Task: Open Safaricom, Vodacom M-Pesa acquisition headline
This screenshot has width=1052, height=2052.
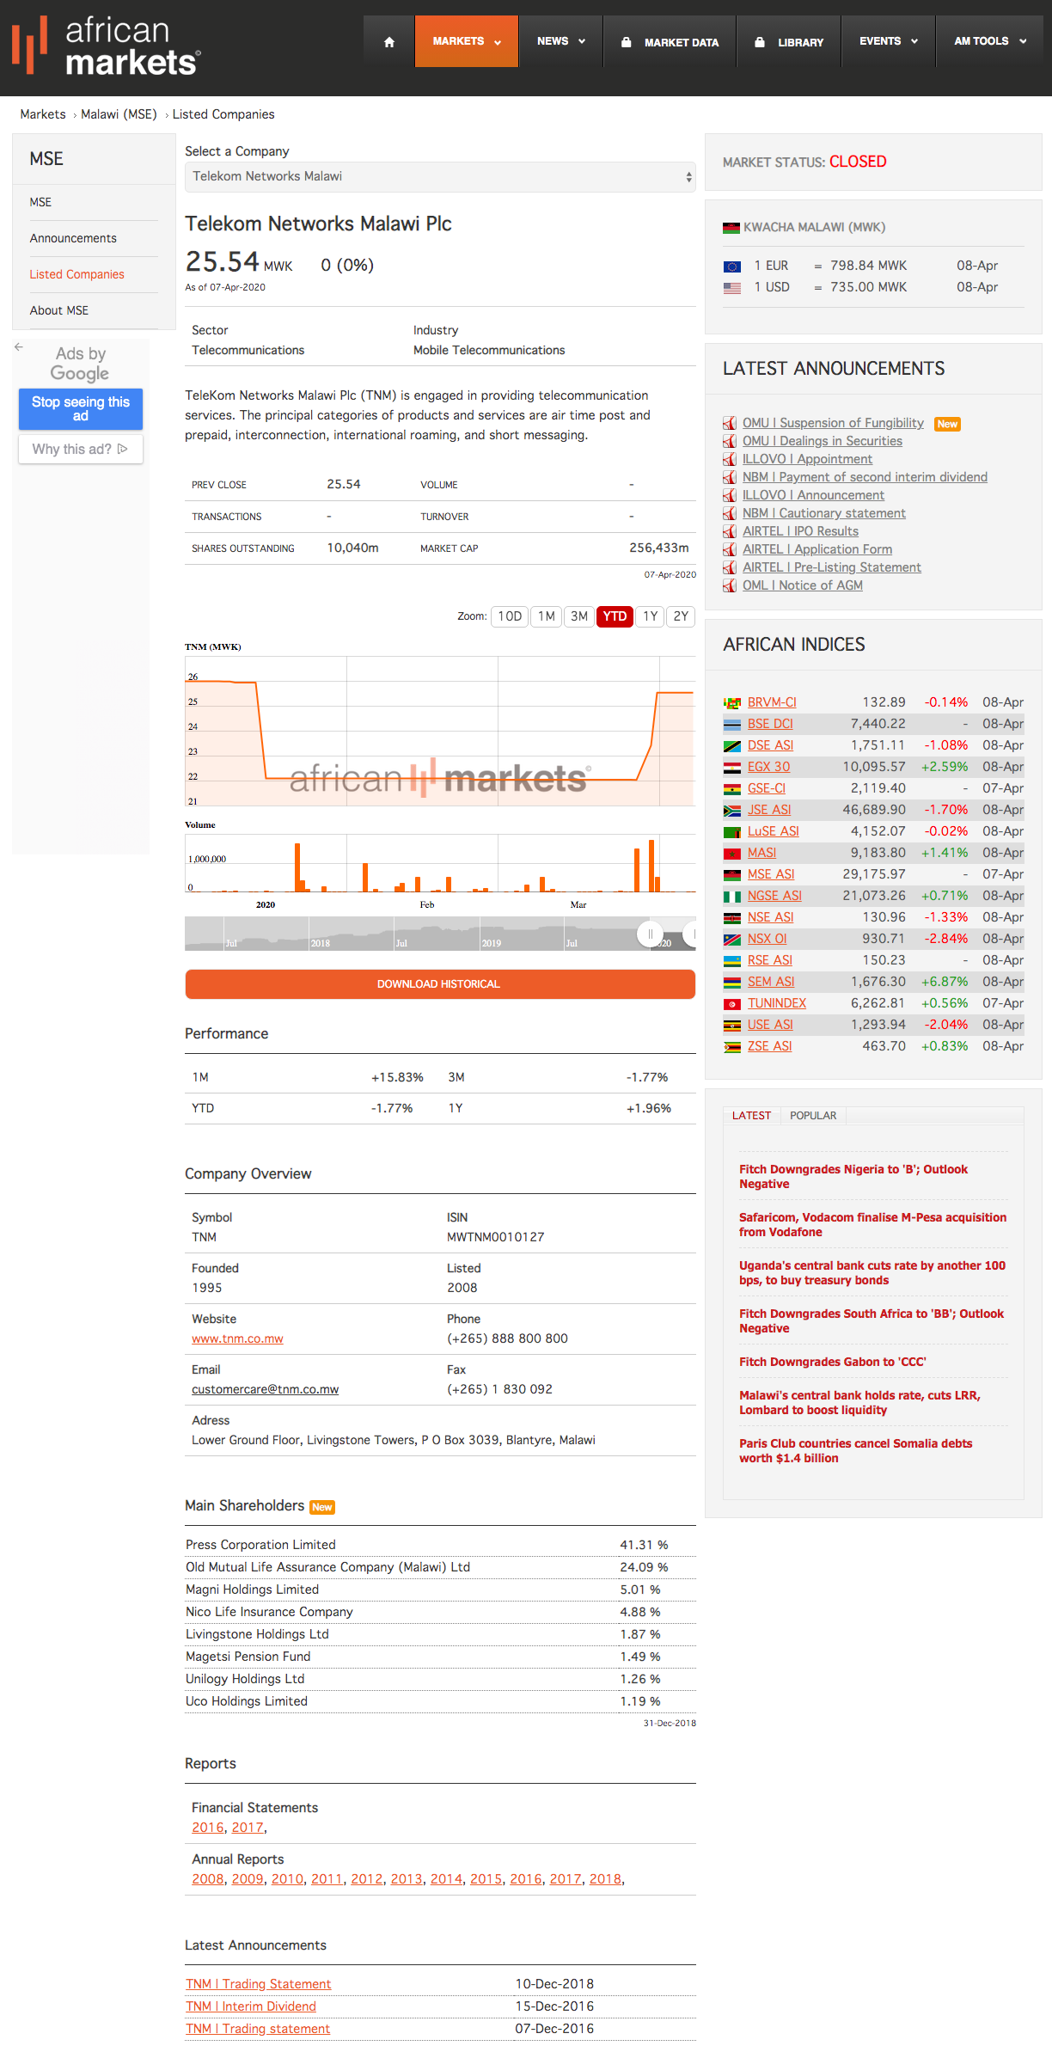Action: pos(872,1225)
